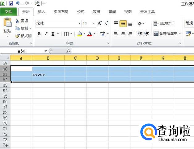Click the Redo arrow icon
Screen dimensions: 194x149
27,3
